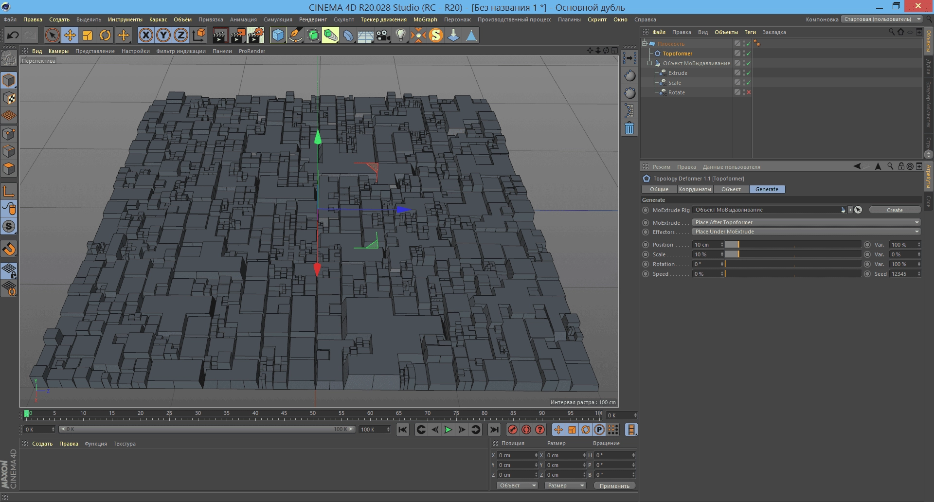The width and height of the screenshot is (934, 502).
Task: Enable Snap magnet tool
Action: (9, 249)
